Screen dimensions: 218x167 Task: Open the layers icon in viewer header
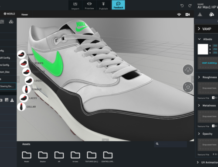(179, 14)
